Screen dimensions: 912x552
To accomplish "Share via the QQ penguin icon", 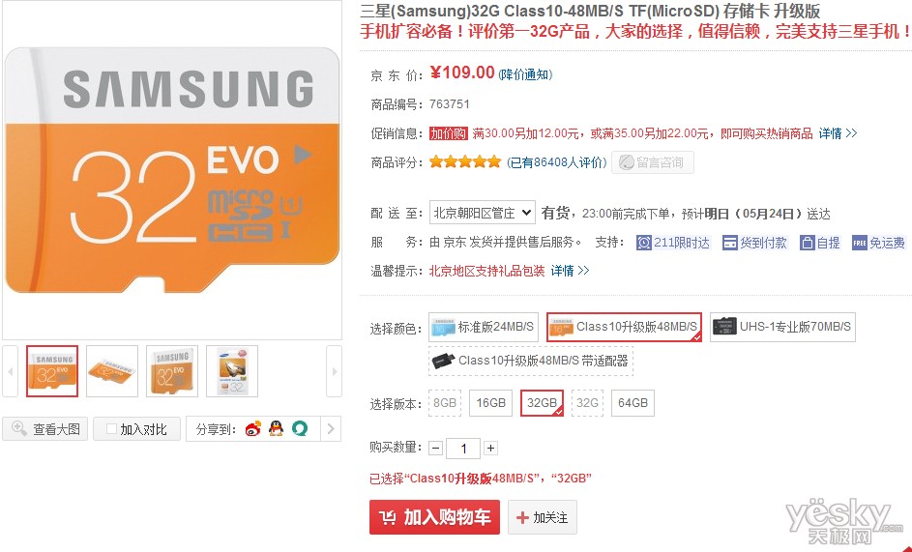I will click(x=277, y=428).
